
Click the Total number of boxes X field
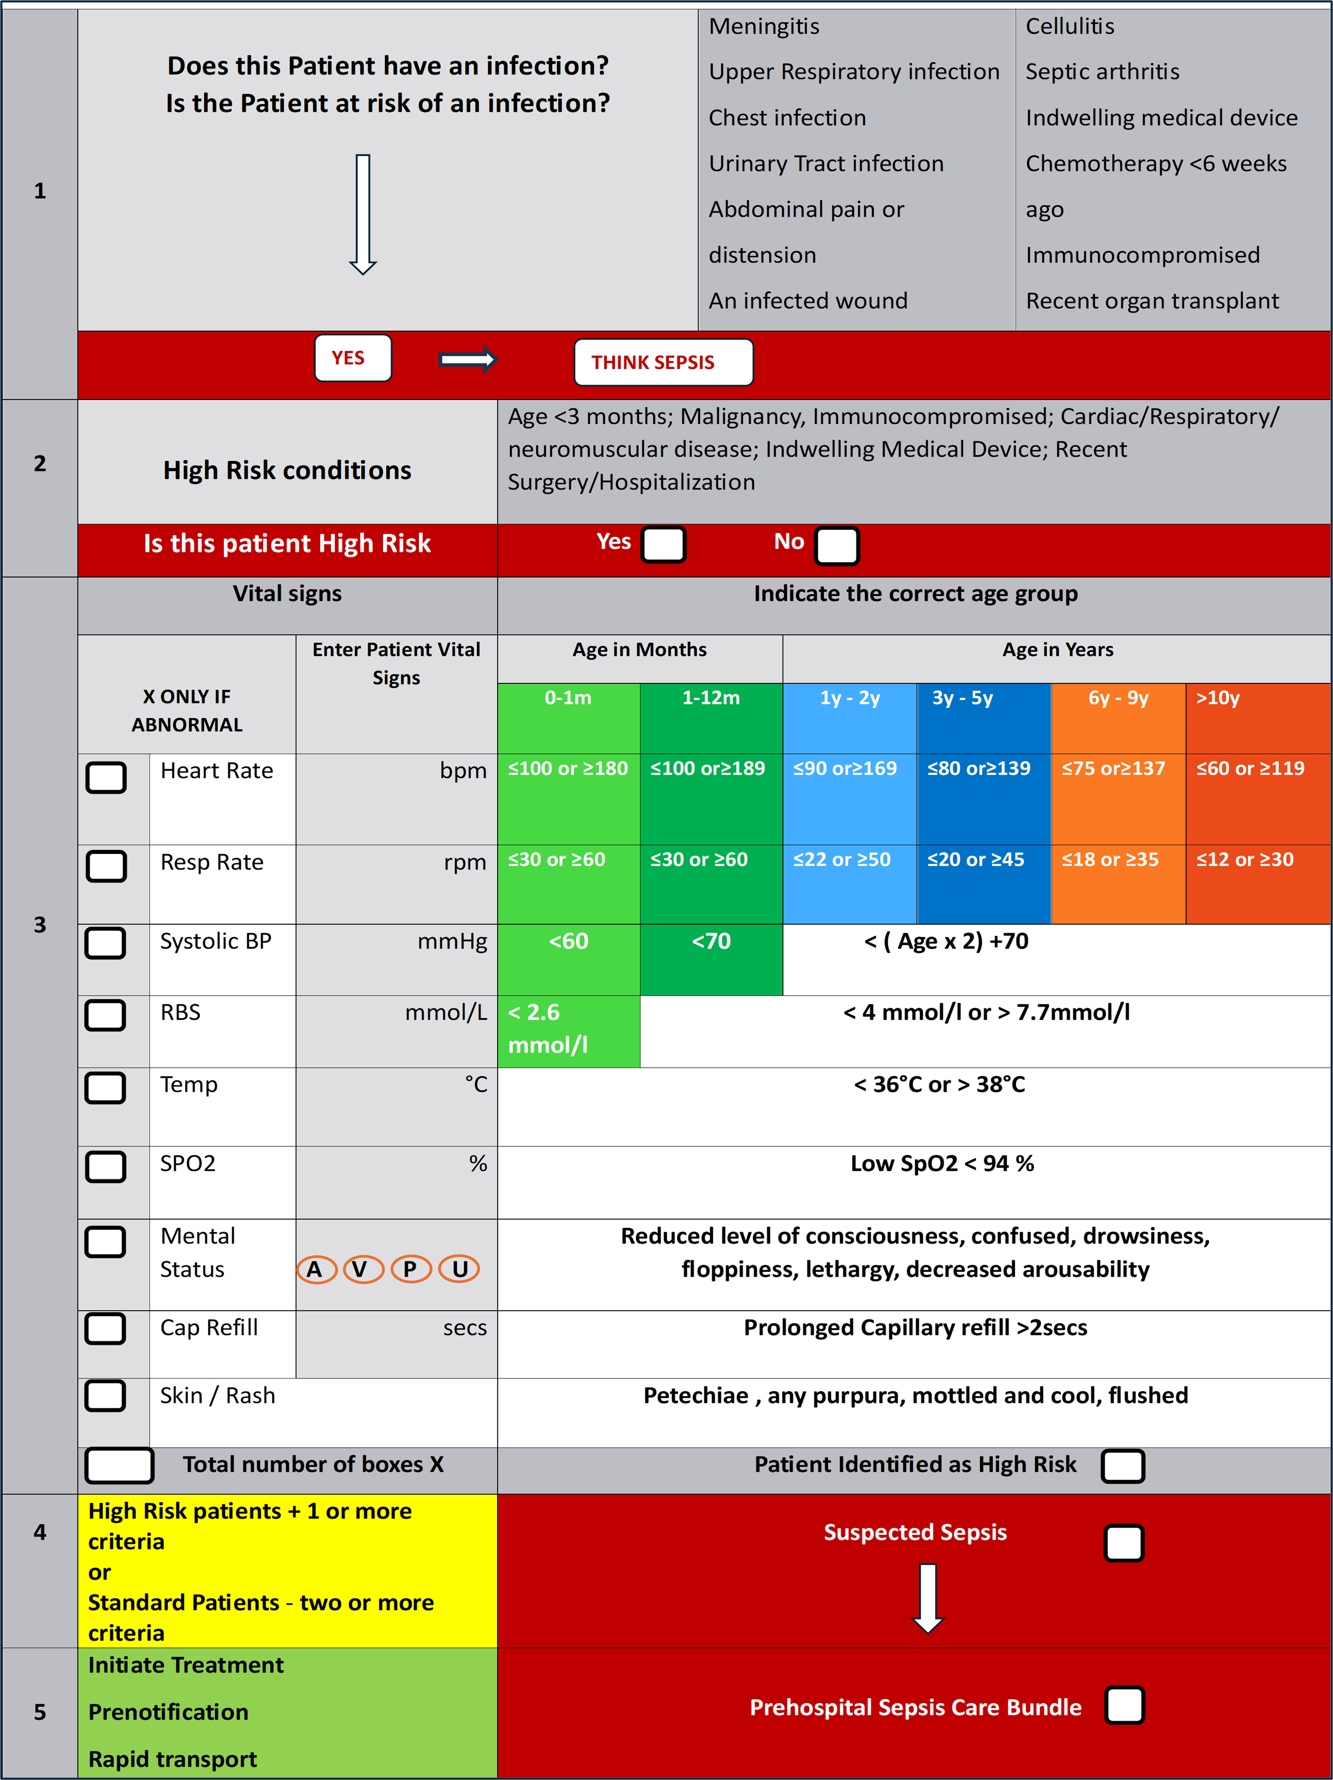pos(119,1465)
